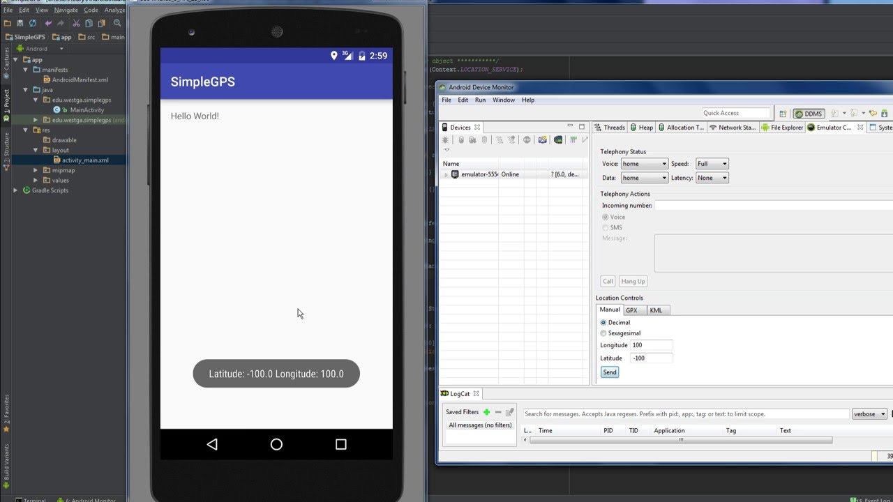The image size is (893, 502).
Task: Click the Cut scissors icon in toolbar
Action: point(76,23)
